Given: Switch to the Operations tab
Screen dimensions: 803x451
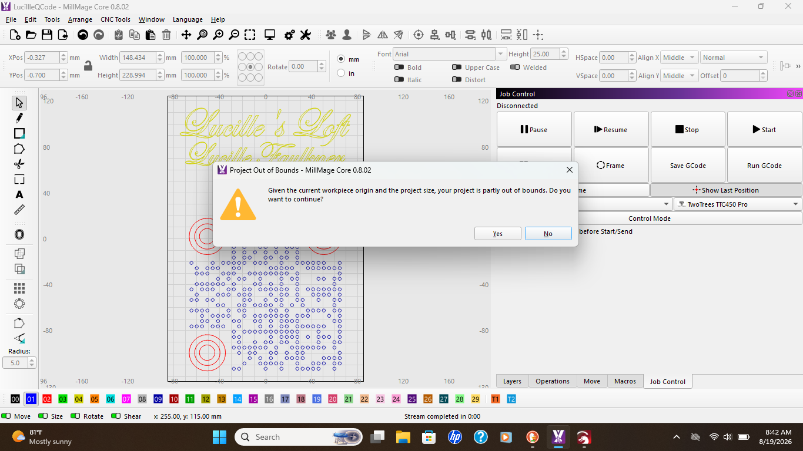Looking at the screenshot, I should click(x=553, y=381).
